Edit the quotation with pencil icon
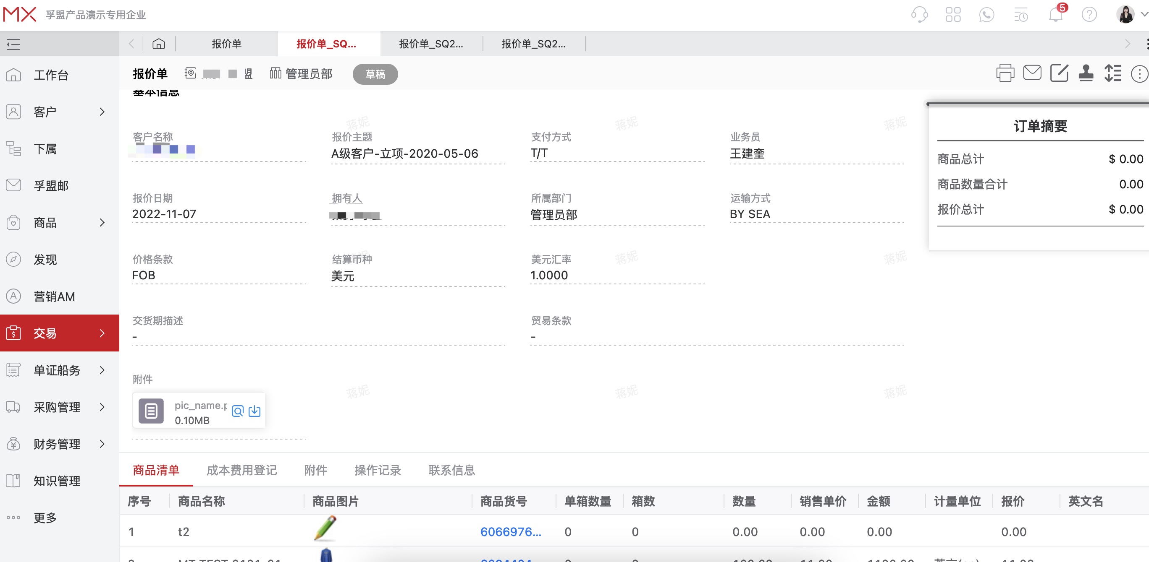This screenshot has width=1149, height=562. pyautogui.click(x=1059, y=73)
